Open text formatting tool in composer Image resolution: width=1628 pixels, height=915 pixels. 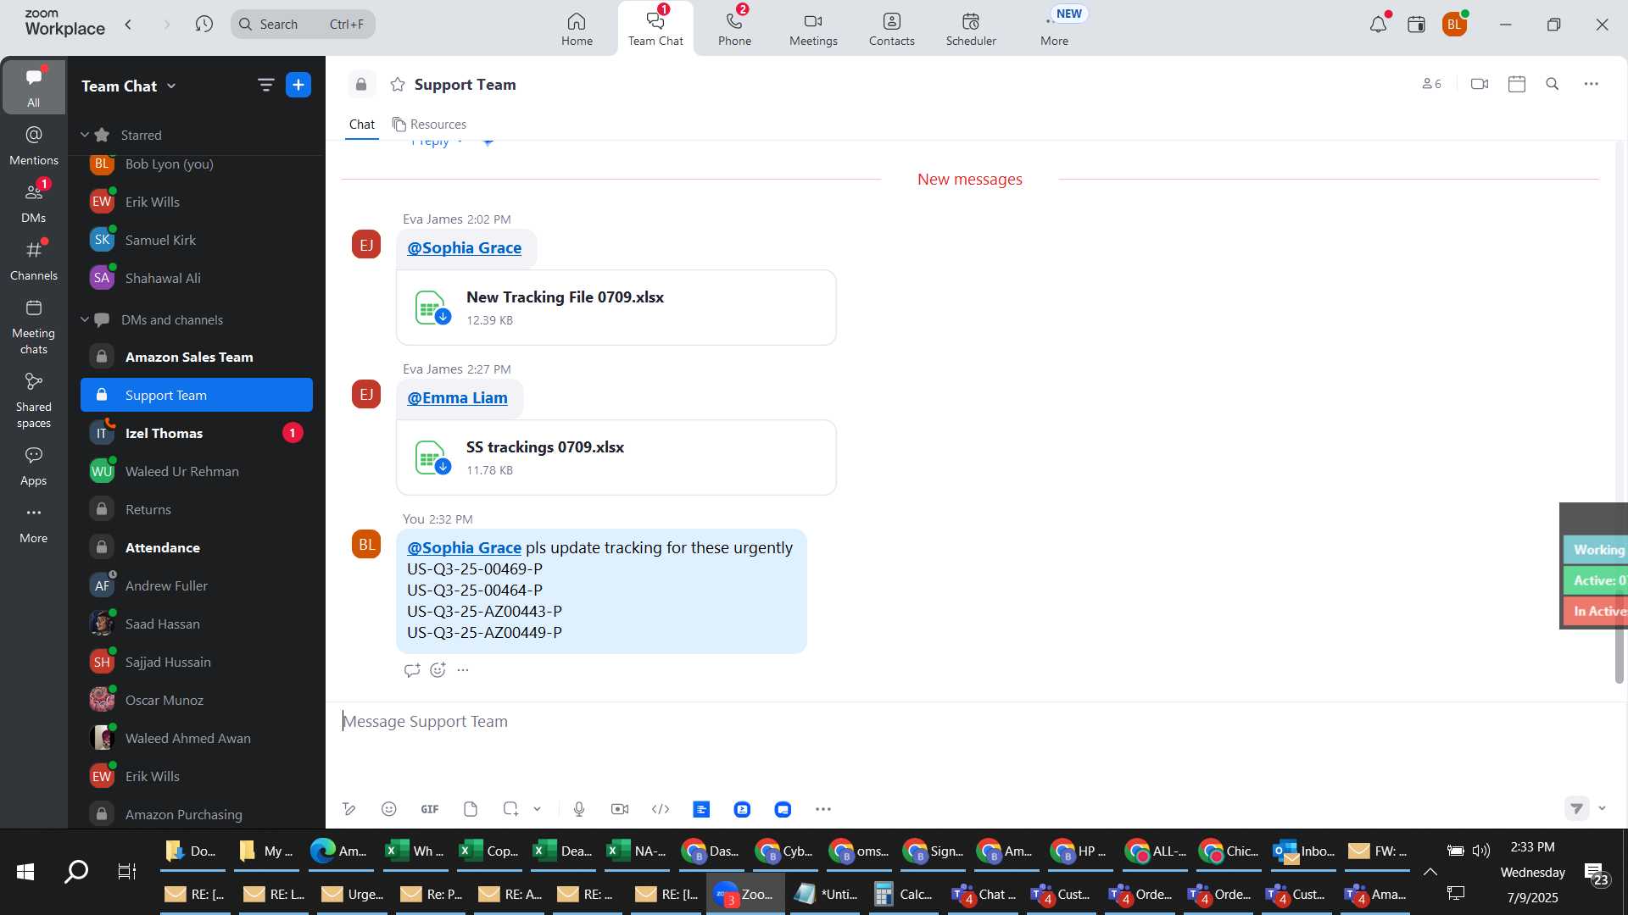[348, 809]
